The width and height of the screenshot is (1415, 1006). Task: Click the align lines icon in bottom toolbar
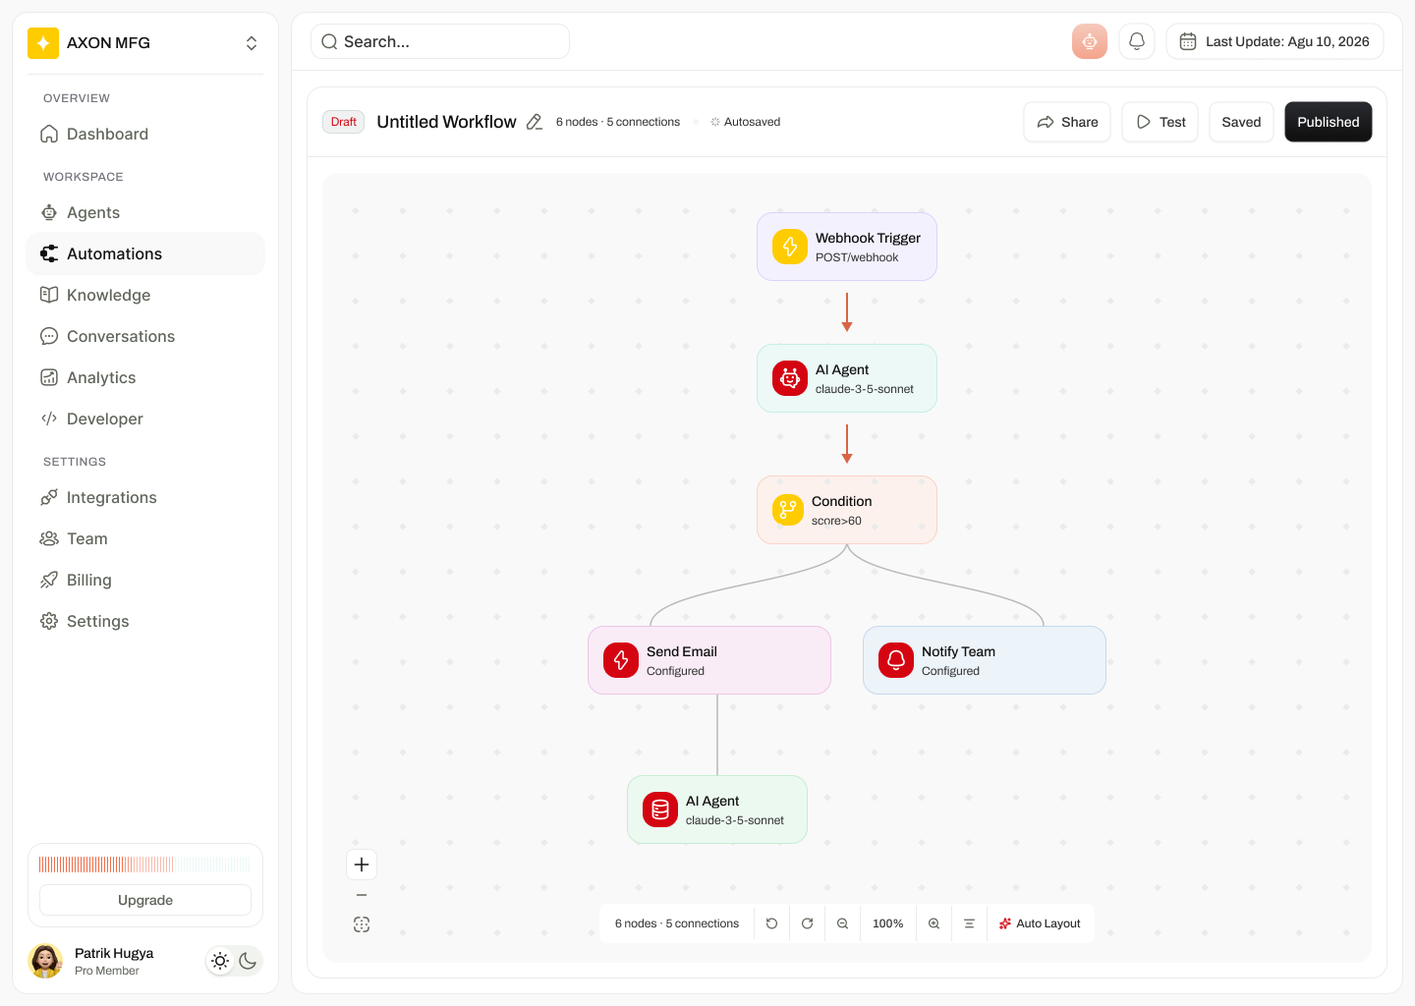(x=969, y=923)
